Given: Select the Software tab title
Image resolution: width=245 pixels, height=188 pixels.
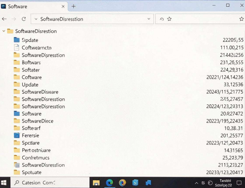Looking at the screenshot, I should coord(17,6).
